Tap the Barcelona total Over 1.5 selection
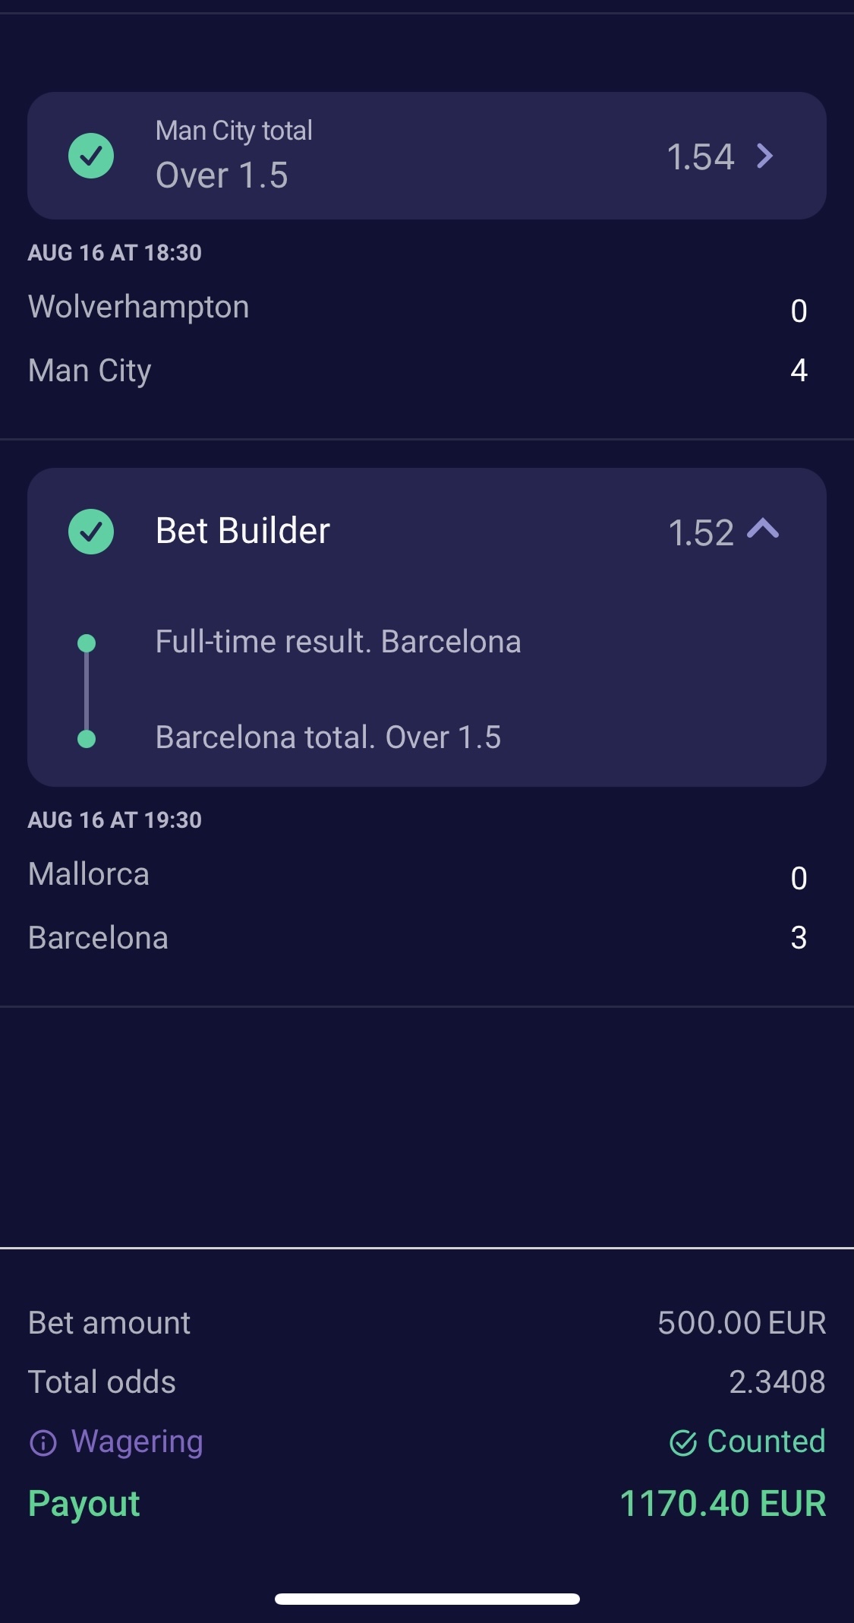 coord(328,737)
